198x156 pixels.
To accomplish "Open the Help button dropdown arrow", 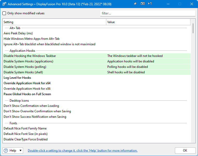I will tap(21, 151).
